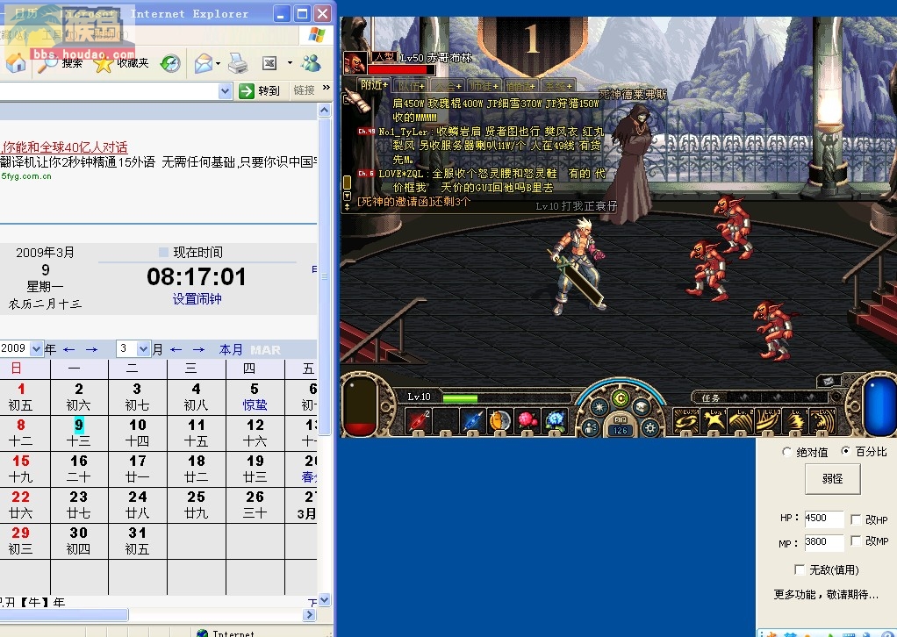
Task: Open the green C button on game HUD
Action: pos(621,398)
